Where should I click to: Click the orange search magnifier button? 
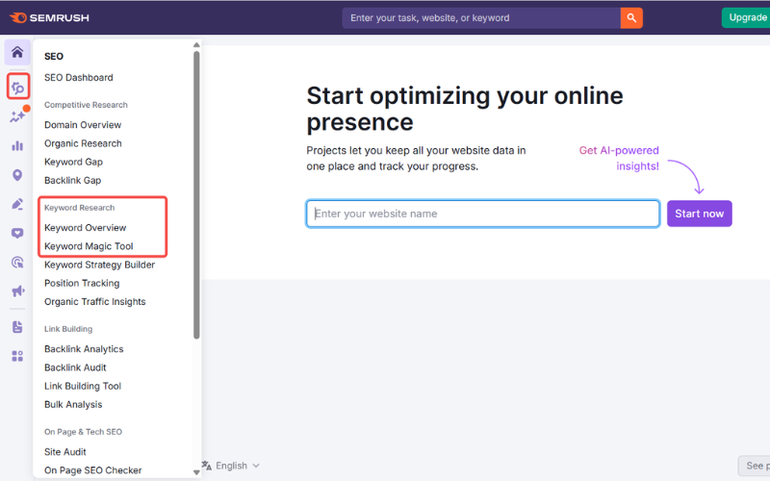click(631, 17)
